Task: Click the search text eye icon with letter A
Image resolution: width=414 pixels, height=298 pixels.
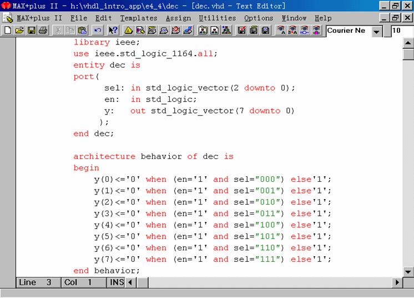Action: [281, 31]
